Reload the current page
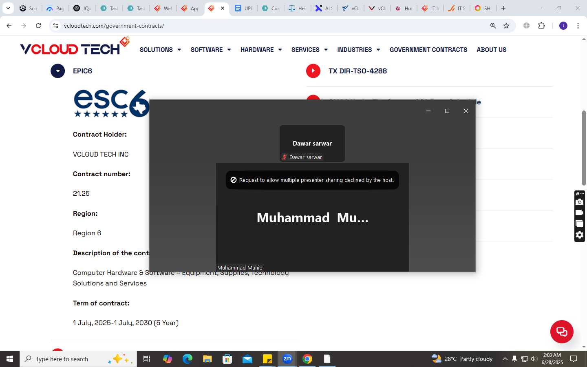The height and width of the screenshot is (367, 587). point(38,26)
